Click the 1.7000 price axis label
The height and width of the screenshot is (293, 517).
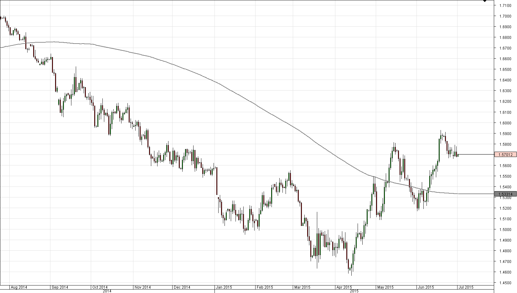(x=506, y=16)
